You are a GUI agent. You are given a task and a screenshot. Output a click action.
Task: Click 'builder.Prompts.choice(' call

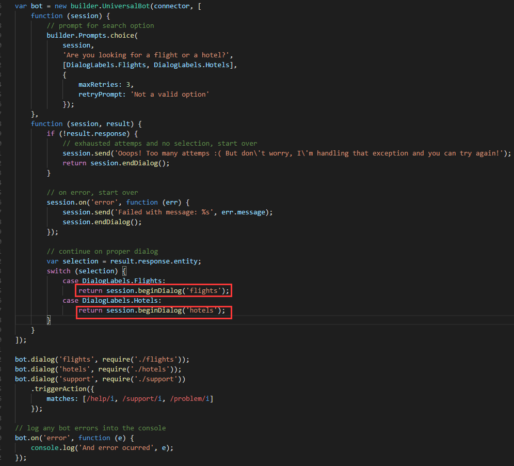pyautogui.click(x=92, y=36)
